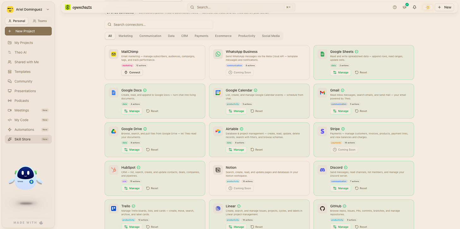Open My Code in sidebar
The width and height of the screenshot is (460, 229).
pyautogui.click(x=28, y=120)
